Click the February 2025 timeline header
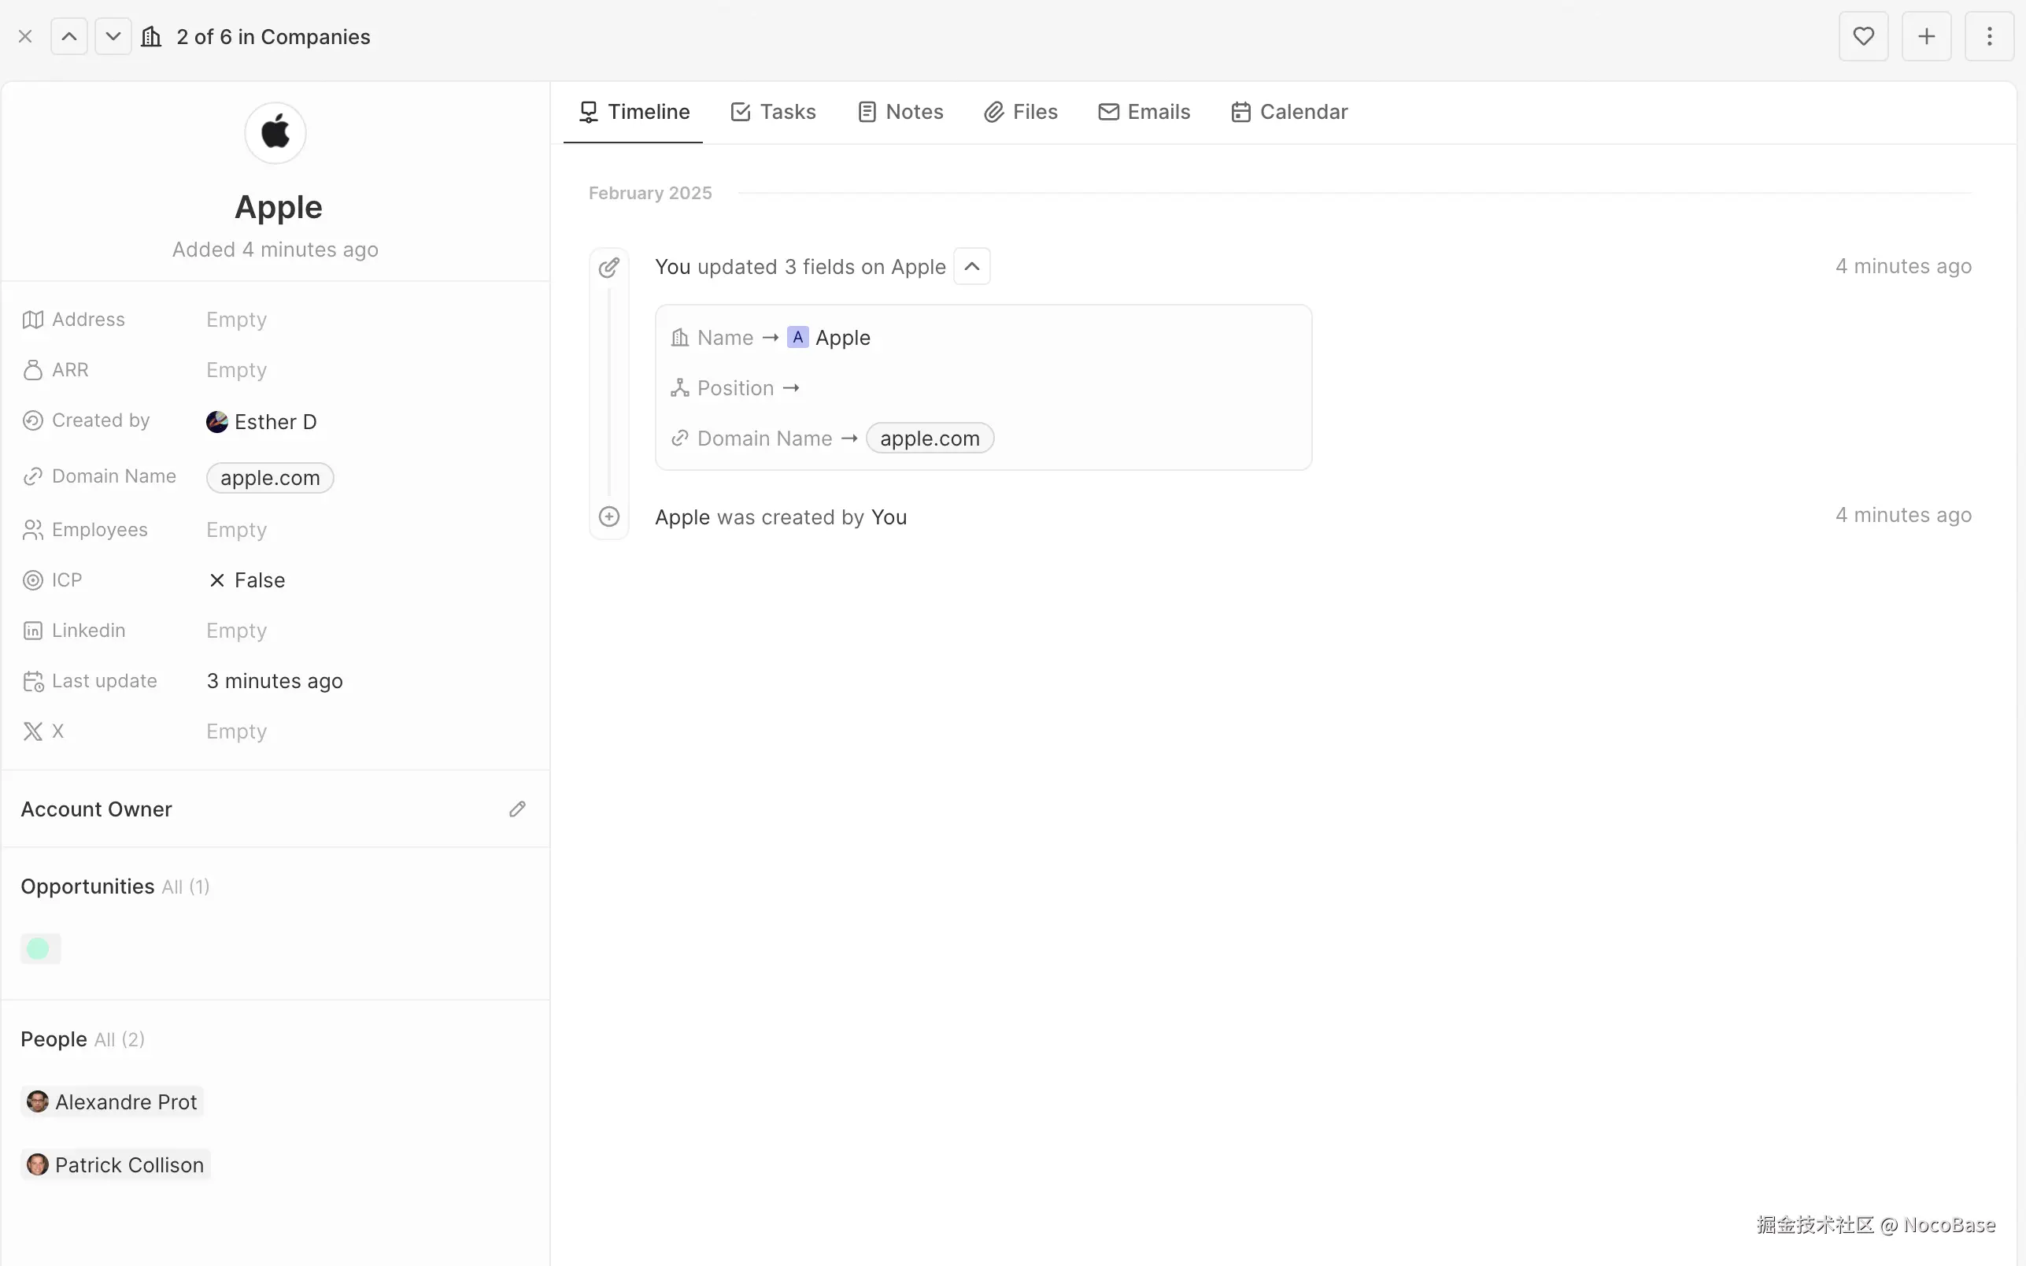Screen dimensions: 2026x1266 pyautogui.click(x=650, y=194)
